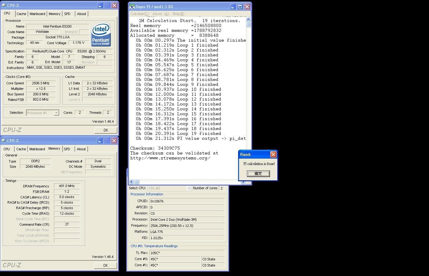Click Processor field Intel Core 2 Duo (Wolfdale-3M)
Screen dimensions: 429x276
[187, 220]
